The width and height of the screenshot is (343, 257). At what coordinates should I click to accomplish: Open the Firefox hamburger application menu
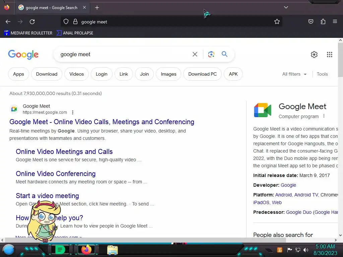coord(335,21)
